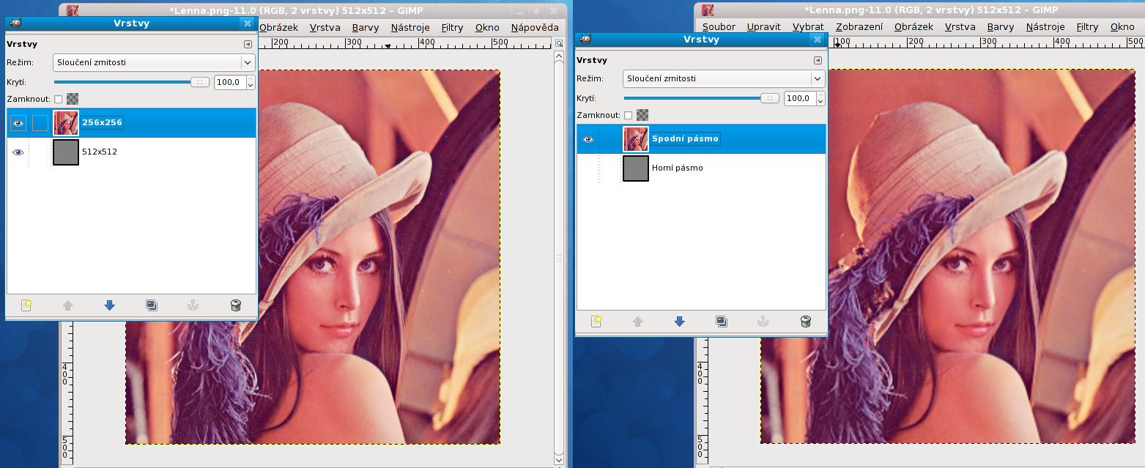Adjust Krytí opacity slider in left dialog
Image resolution: width=1145 pixels, height=468 pixels.
(x=132, y=82)
